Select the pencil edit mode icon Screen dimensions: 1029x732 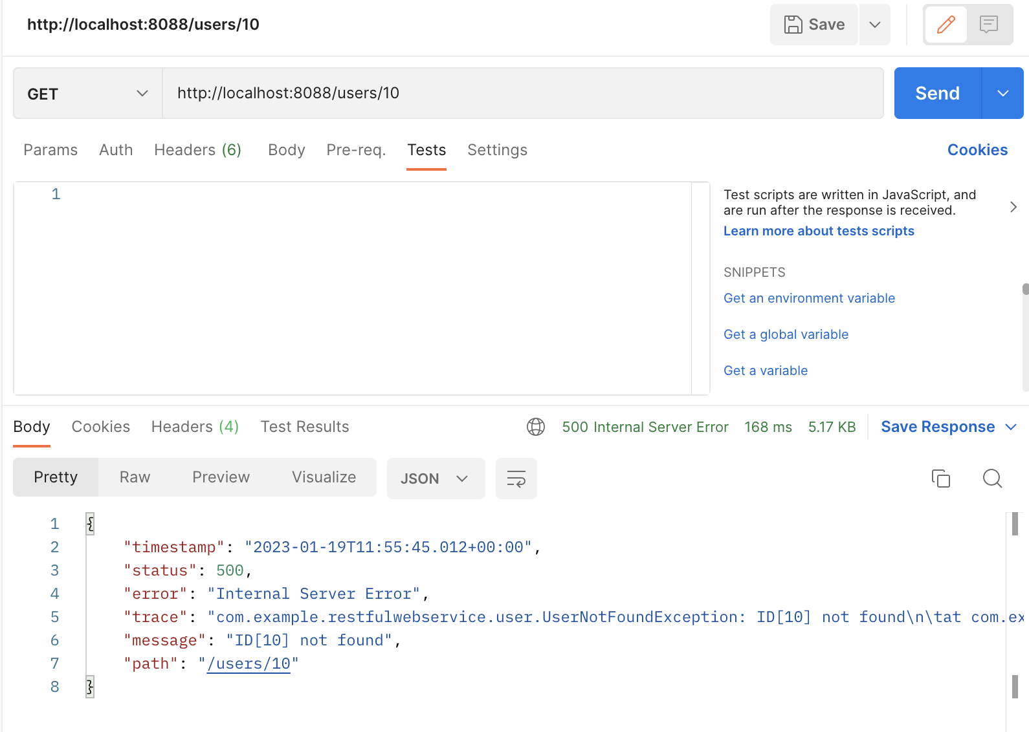pyautogui.click(x=946, y=25)
